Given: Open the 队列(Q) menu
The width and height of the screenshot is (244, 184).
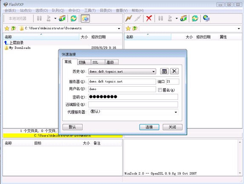Looking at the screenshot, I should pyautogui.click(x=58, y=11).
